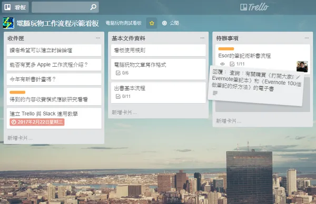Open team link 電腦玩物測試看板

pos(124,23)
